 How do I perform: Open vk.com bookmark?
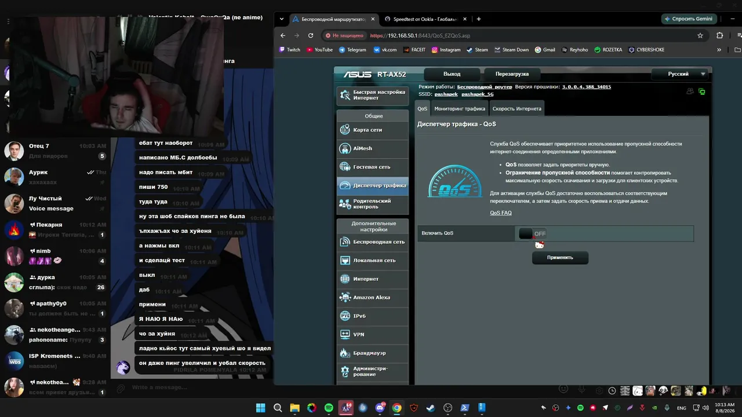(385, 50)
